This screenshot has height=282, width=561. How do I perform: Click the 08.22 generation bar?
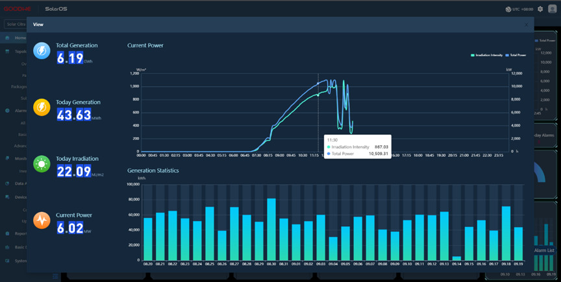pyautogui.click(x=173, y=235)
